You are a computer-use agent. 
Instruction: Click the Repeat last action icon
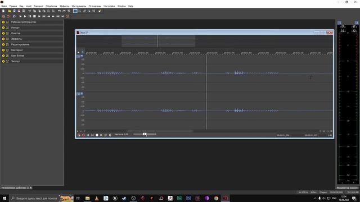tap(69, 11)
